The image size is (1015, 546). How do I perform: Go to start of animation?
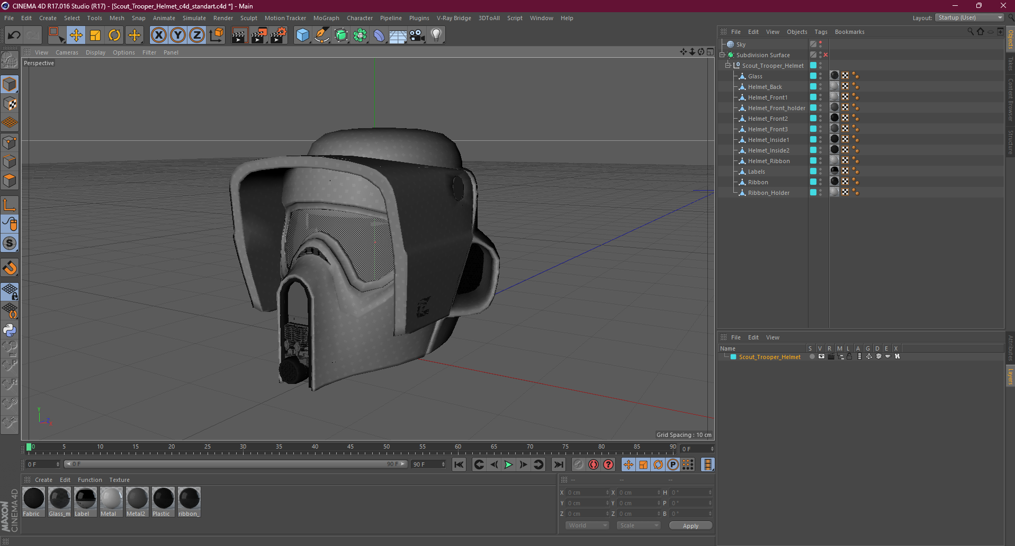point(459,464)
